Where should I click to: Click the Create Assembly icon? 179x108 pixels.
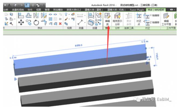91,16
